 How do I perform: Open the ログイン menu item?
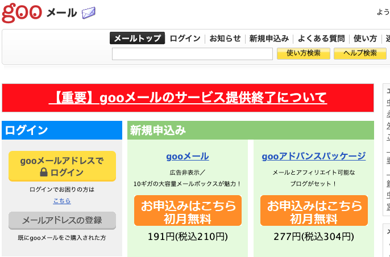(185, 39)
